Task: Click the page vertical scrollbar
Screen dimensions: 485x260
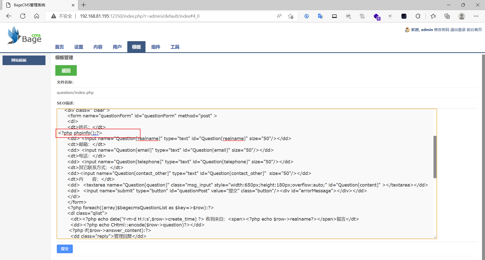Action: pos(483,157)
